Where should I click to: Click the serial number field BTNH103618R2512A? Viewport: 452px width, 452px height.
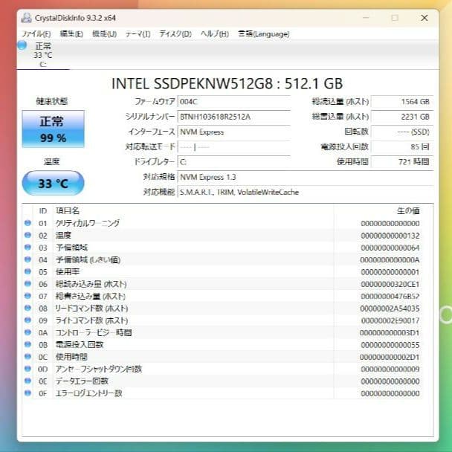click(233, 117)
